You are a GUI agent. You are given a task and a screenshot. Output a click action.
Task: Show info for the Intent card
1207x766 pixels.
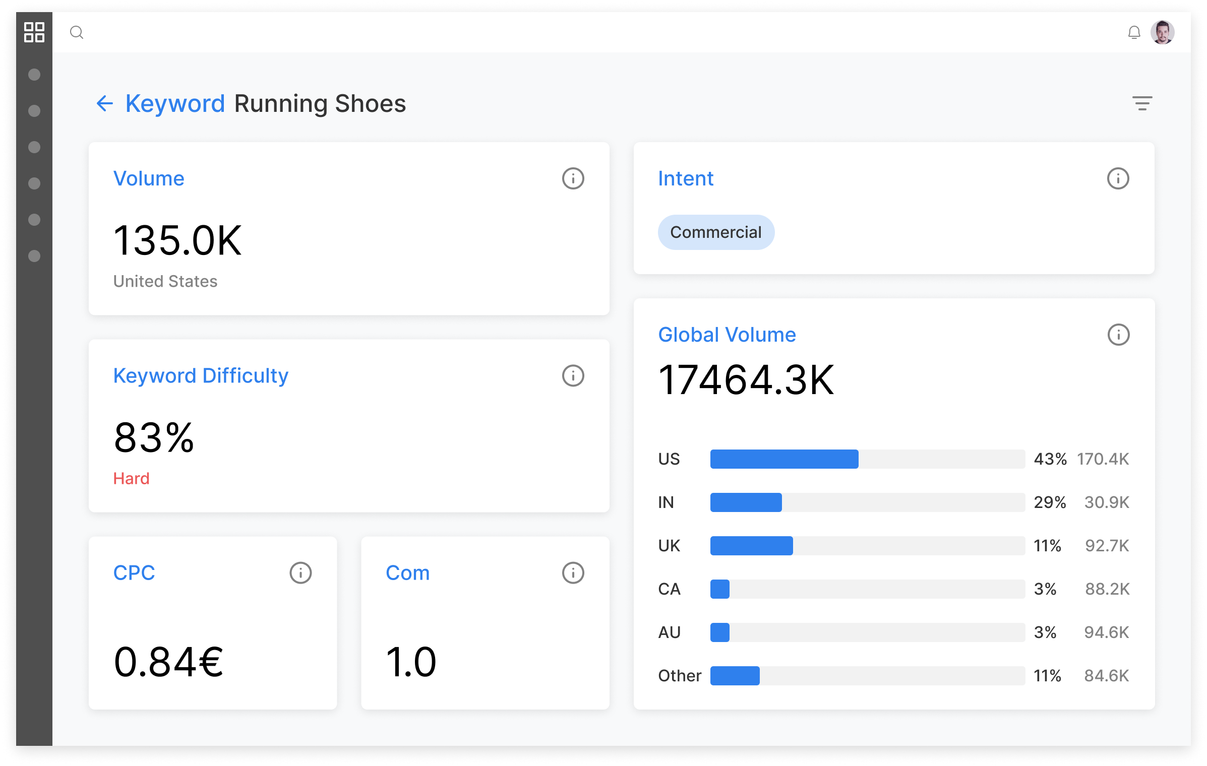coord(1118,178)
